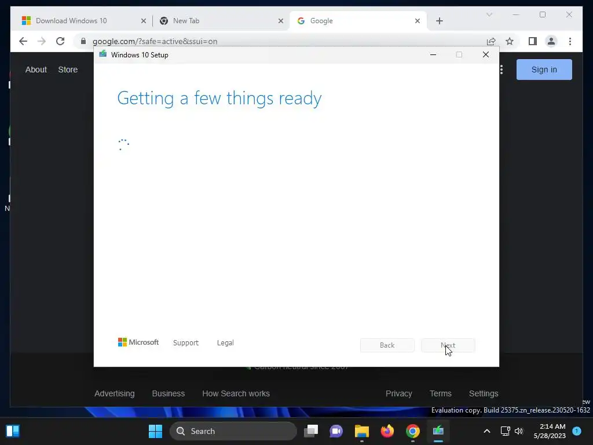Open volume tray icon
The image size is (593, 445).
519,431
